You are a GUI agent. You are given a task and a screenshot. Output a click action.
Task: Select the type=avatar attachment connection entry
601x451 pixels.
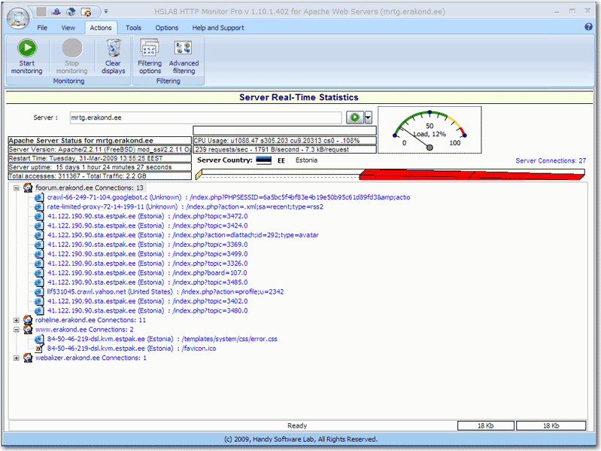[x=183, y=235]
